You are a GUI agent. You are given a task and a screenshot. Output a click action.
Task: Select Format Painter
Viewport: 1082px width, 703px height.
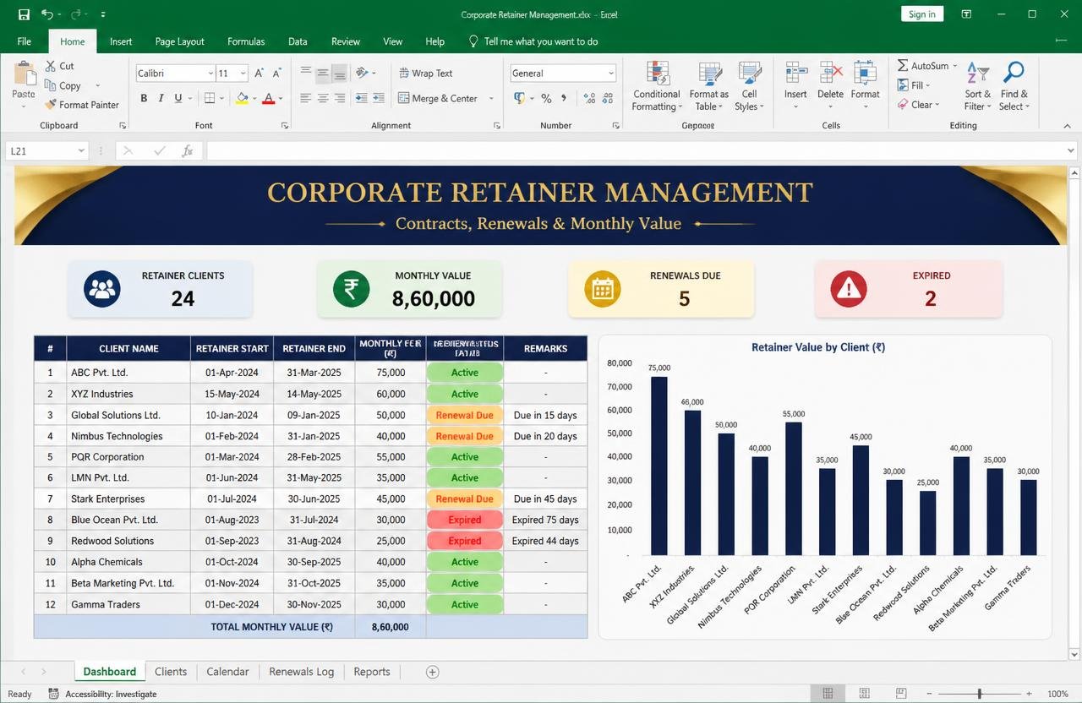[x=80, y=105]
